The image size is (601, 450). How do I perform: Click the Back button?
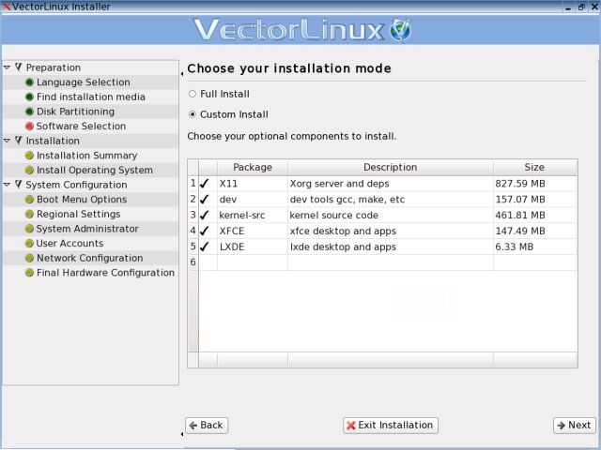pyautogui.click(x=207, y=425)
